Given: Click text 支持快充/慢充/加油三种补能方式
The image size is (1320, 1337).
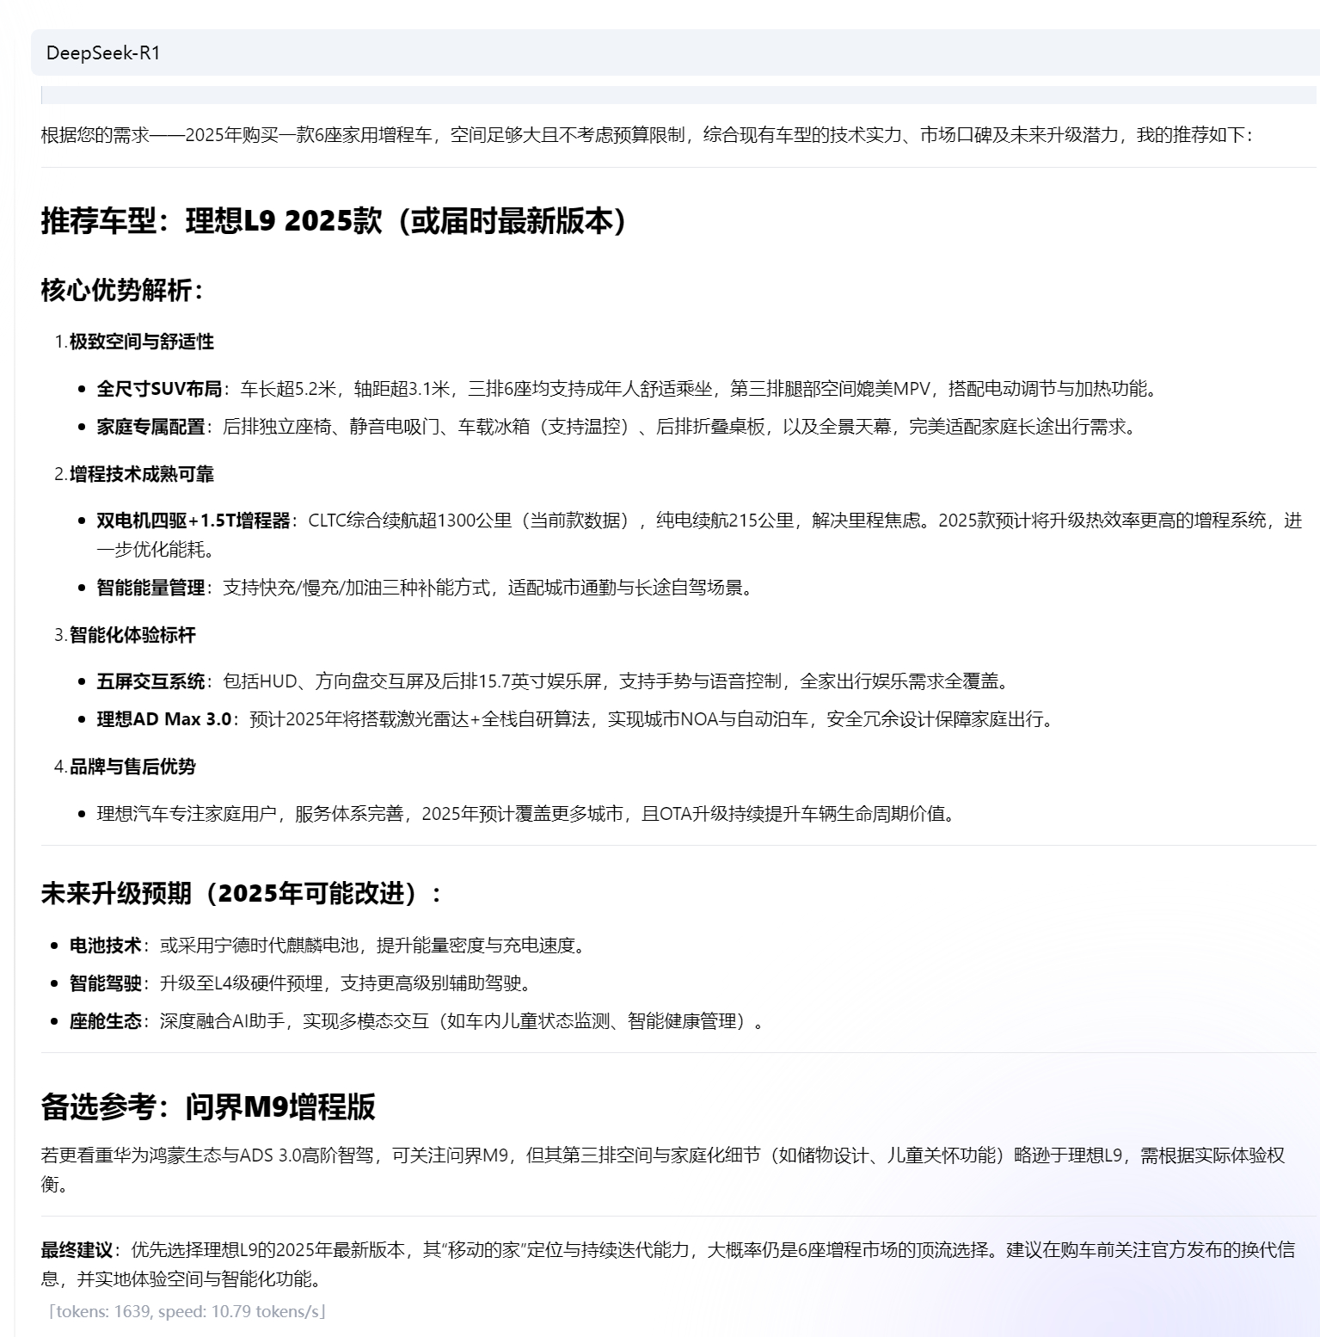Looking at the screenshot, I should (357, 588).
